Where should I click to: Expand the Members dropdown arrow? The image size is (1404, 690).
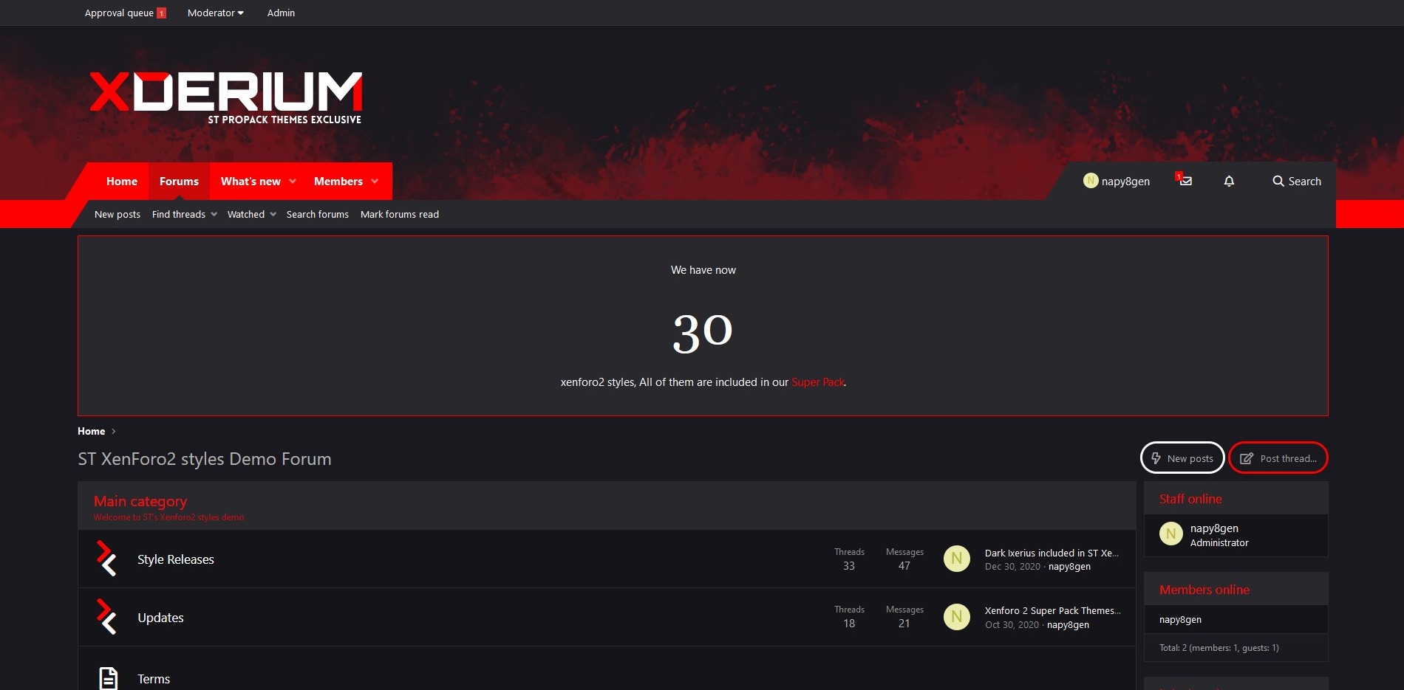(375, 181)
